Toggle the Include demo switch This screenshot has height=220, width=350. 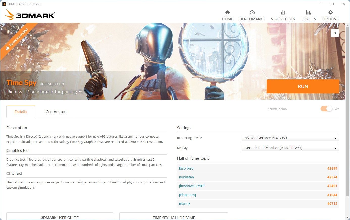tap(327, 109)
